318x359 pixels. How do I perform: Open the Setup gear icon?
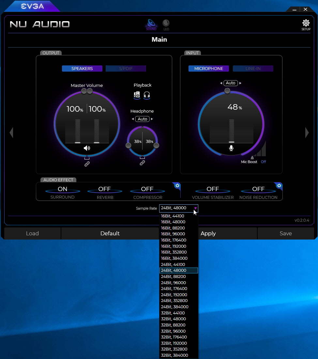tap(306, 25)
